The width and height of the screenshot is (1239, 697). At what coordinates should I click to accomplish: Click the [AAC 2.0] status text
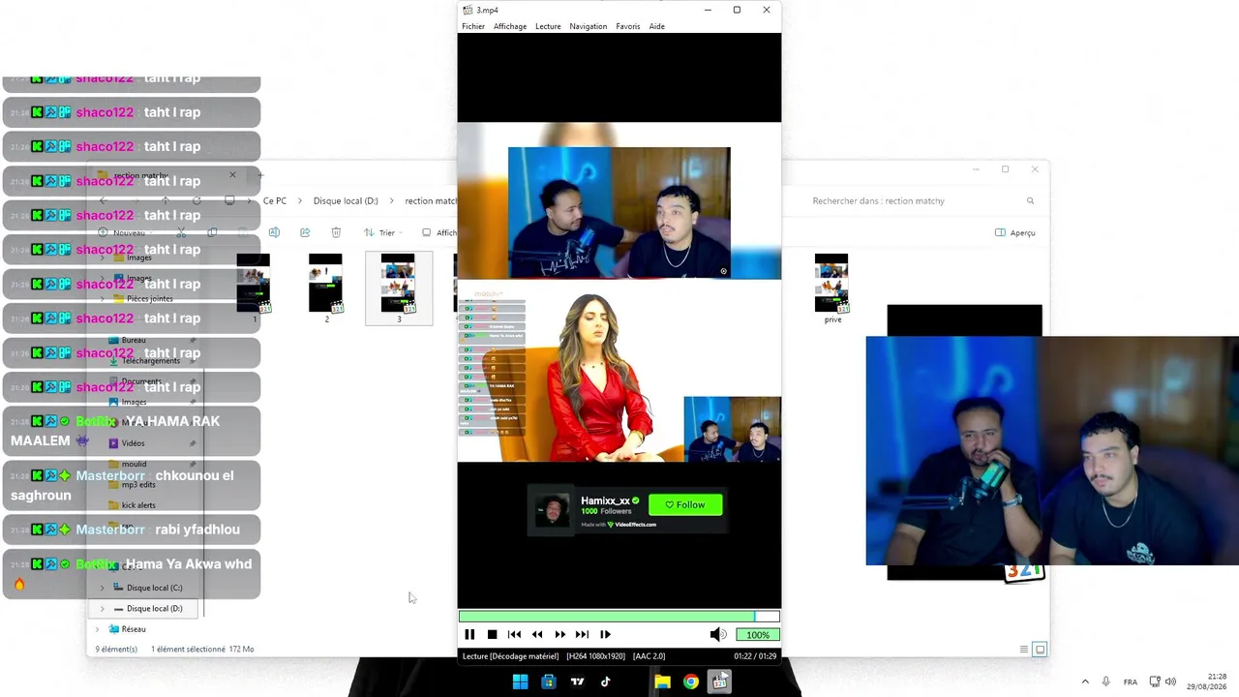pos(649,656)
